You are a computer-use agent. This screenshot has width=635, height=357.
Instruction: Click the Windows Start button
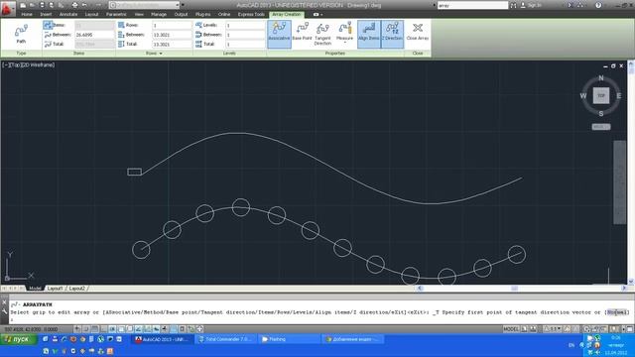[x=19, y=339]
